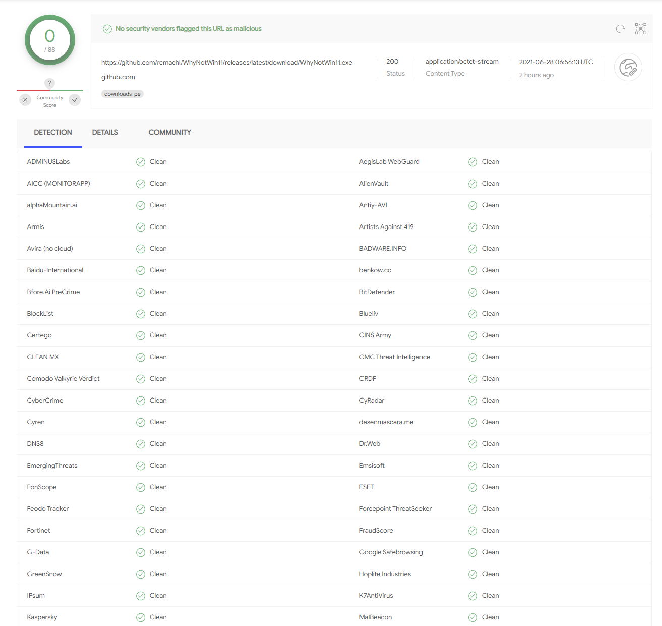Click the Dr.Web clean check icon
The height and width of the screenshot is (626, 662).
(473, 444)
